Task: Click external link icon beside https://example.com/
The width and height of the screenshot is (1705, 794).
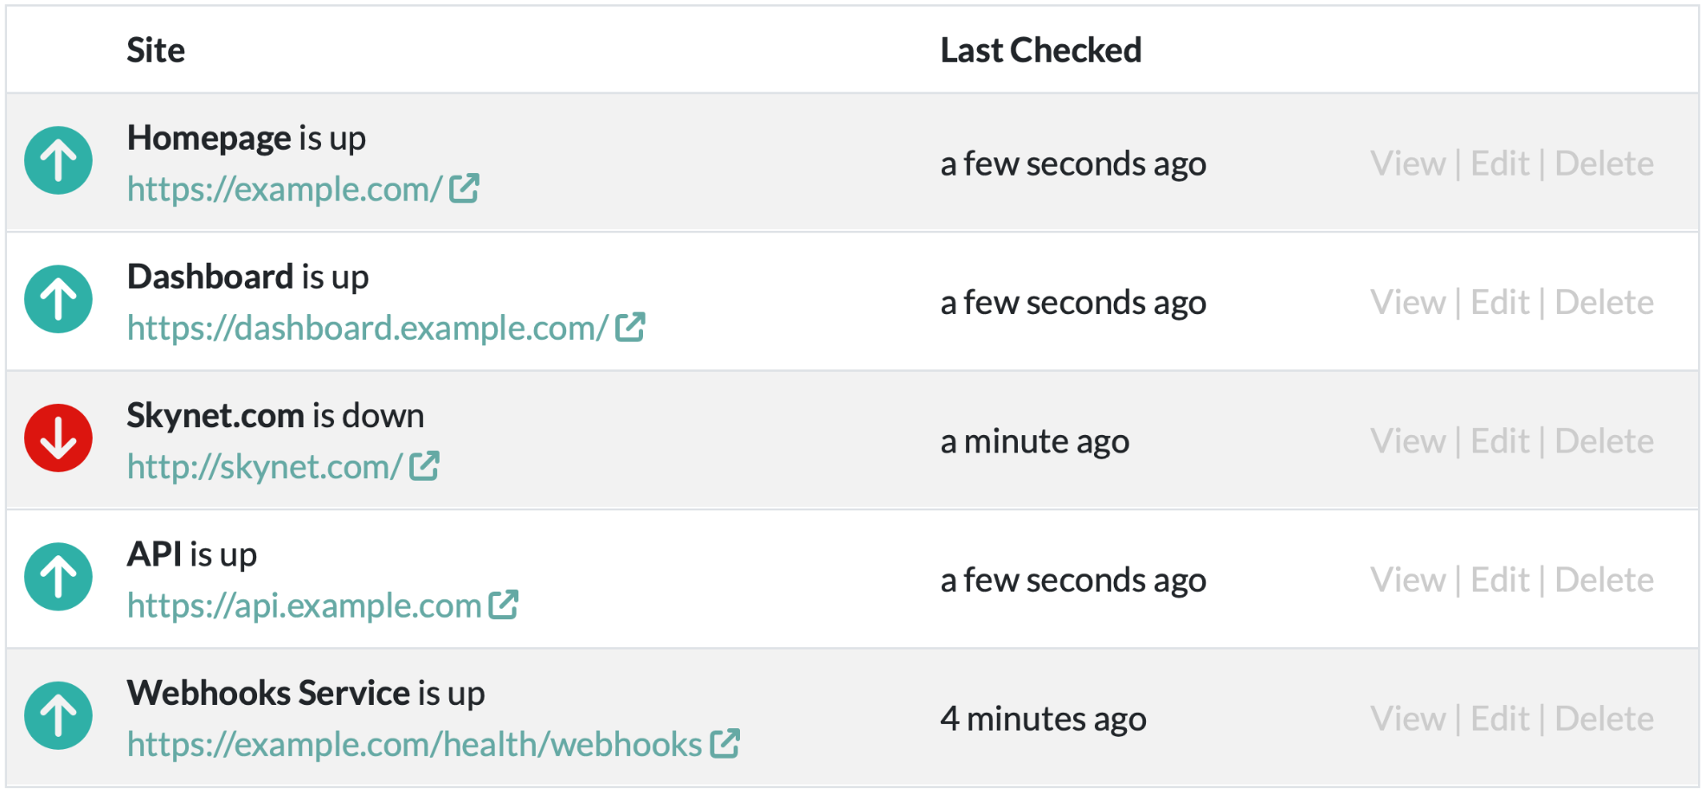Action: pos(465,189)
